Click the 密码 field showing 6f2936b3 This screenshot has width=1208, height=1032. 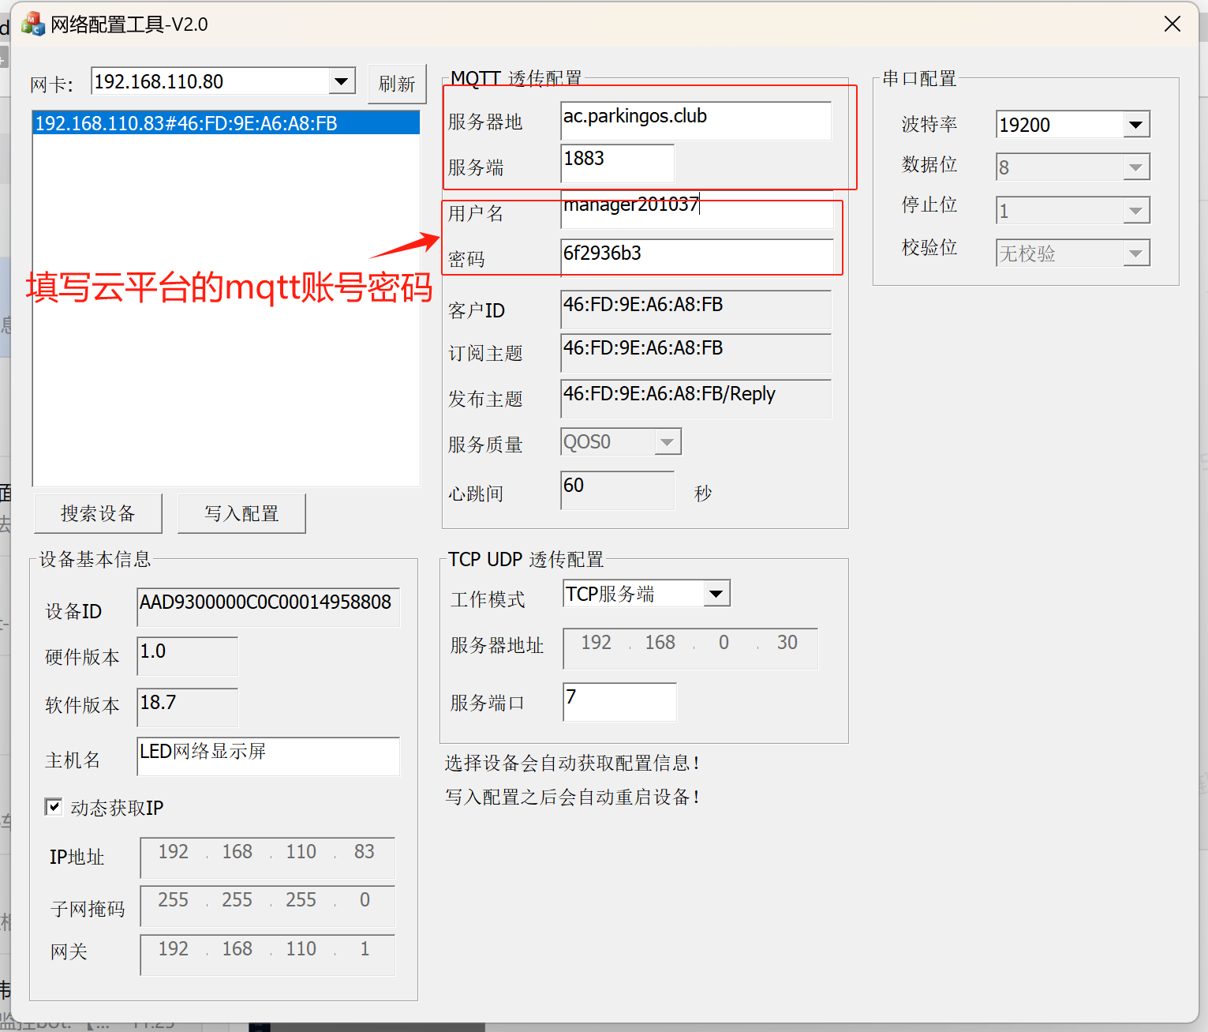pyautogui.click(x=697, y=258)
